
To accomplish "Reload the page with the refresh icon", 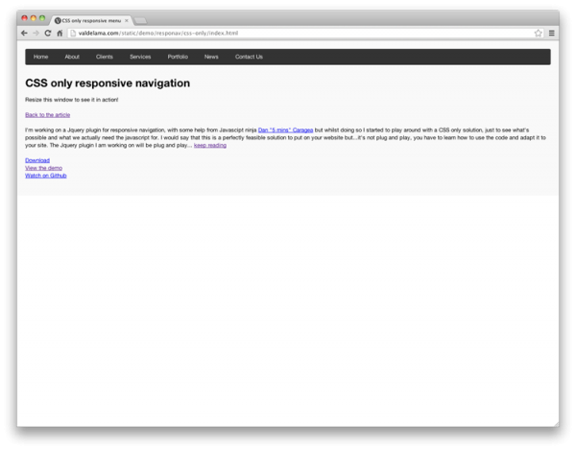I will 48,33.
